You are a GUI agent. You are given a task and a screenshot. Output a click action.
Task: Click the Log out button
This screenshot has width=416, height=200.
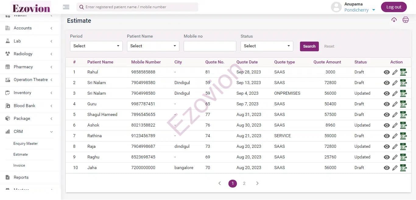393,7
